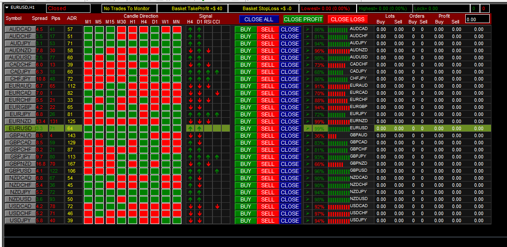Click the CCI up-arrow signal for GBPJPY
Viewport: 507px width, 247px height.
click(217, 157)
